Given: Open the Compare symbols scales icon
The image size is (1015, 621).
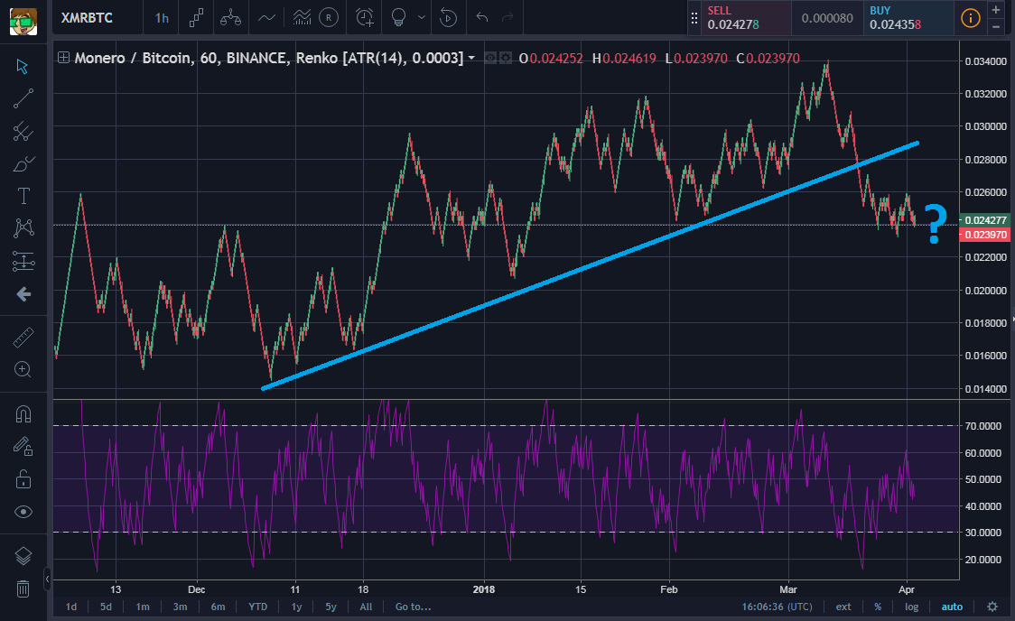Looking at the screenshot, I should pos(230,18).
